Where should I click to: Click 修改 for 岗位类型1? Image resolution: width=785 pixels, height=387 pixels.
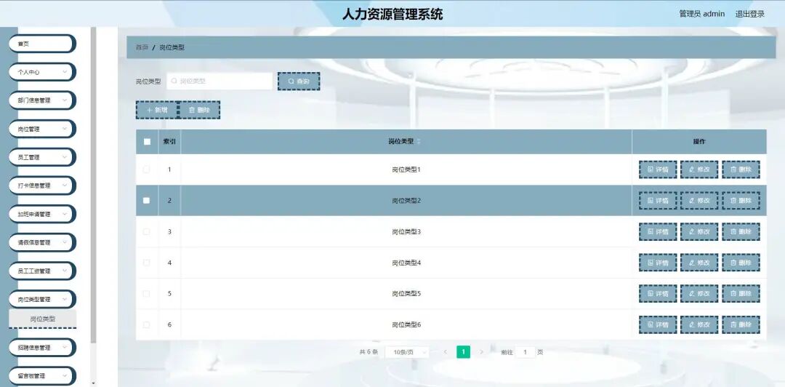point(699,169)
